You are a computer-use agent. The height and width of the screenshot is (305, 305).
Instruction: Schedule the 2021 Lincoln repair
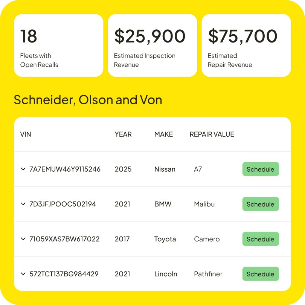point(260,274)
